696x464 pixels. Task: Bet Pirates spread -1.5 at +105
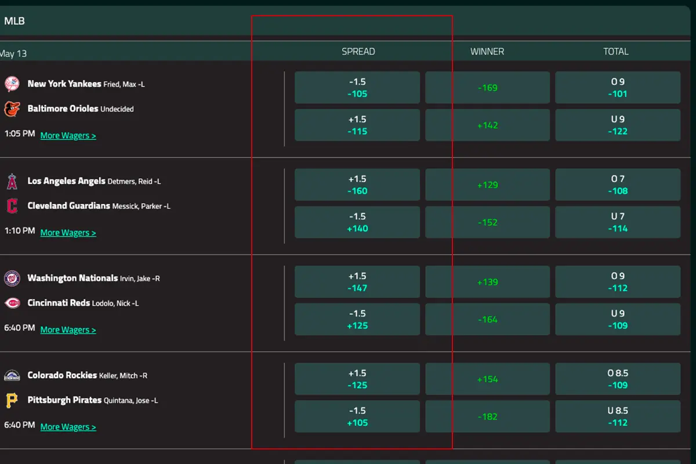point(357,416)
